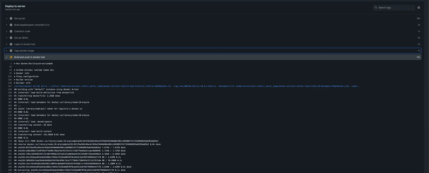This screenshot has width=429, height=173.
Task: Click the Build appleboy/ssh-action@v1.0.3 title
Action: [32, 25]
